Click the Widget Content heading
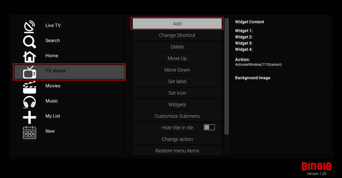 click(x=250, y=22)
